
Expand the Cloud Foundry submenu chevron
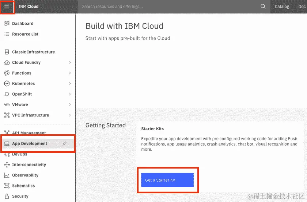tap(70, 63)
